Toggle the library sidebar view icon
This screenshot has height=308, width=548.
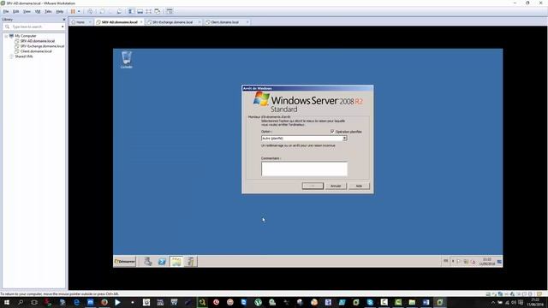click(x=131, y=11)
